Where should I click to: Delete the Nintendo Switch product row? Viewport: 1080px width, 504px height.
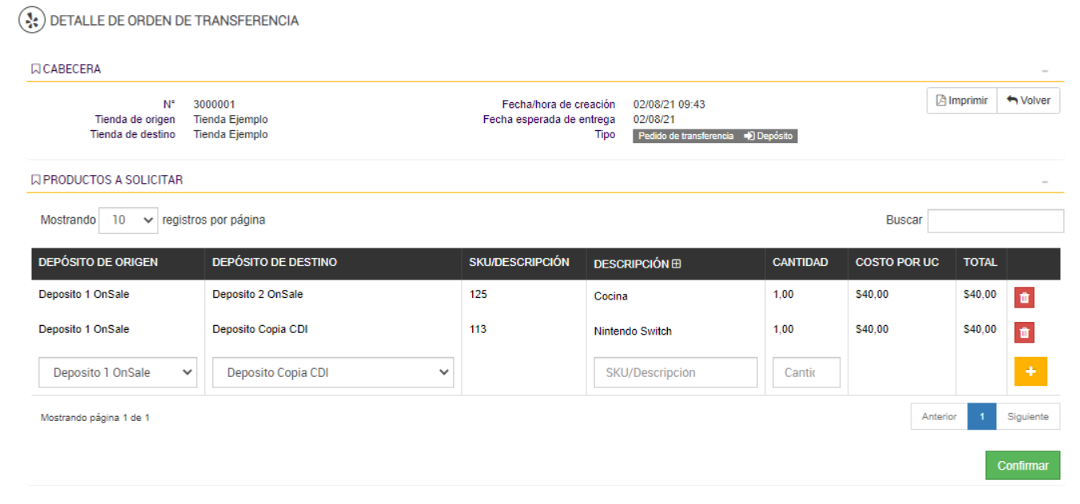click(x=1024, y=332)
